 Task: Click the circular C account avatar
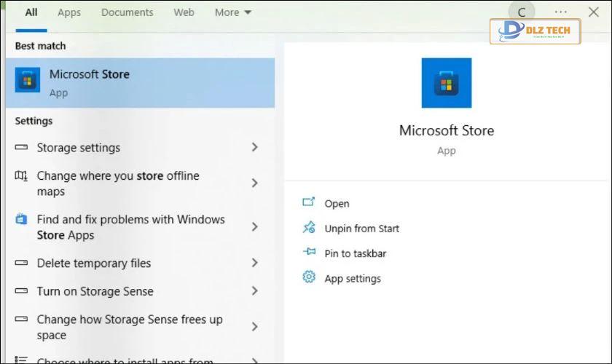(522, 12)
